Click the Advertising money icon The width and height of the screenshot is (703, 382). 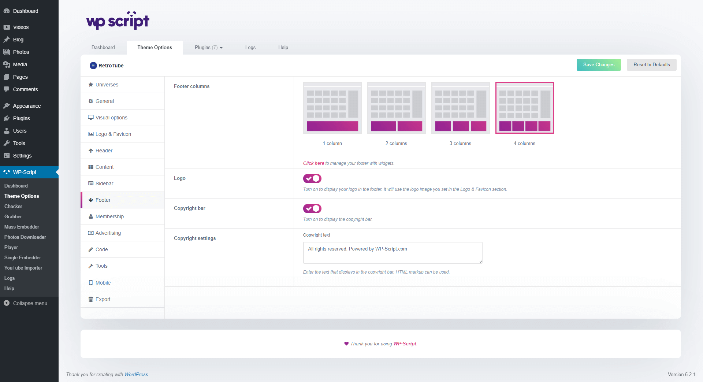[91, 233]
